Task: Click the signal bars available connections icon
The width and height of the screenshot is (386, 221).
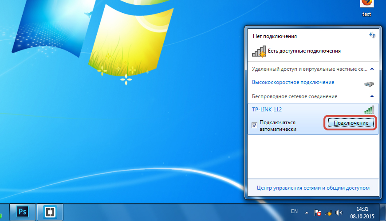Action: point(259,51)
